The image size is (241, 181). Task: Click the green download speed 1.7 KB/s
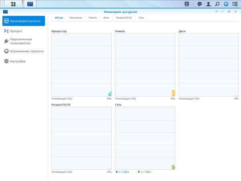tap(146, 172)
